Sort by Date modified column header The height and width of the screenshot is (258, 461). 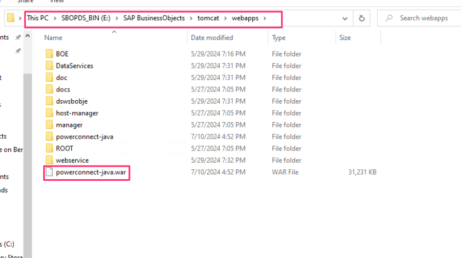[212, 38]
